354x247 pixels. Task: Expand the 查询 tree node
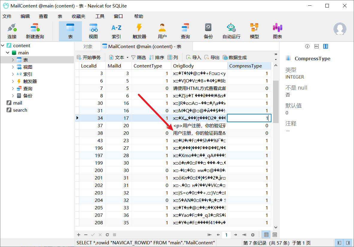tap(13, 89)
